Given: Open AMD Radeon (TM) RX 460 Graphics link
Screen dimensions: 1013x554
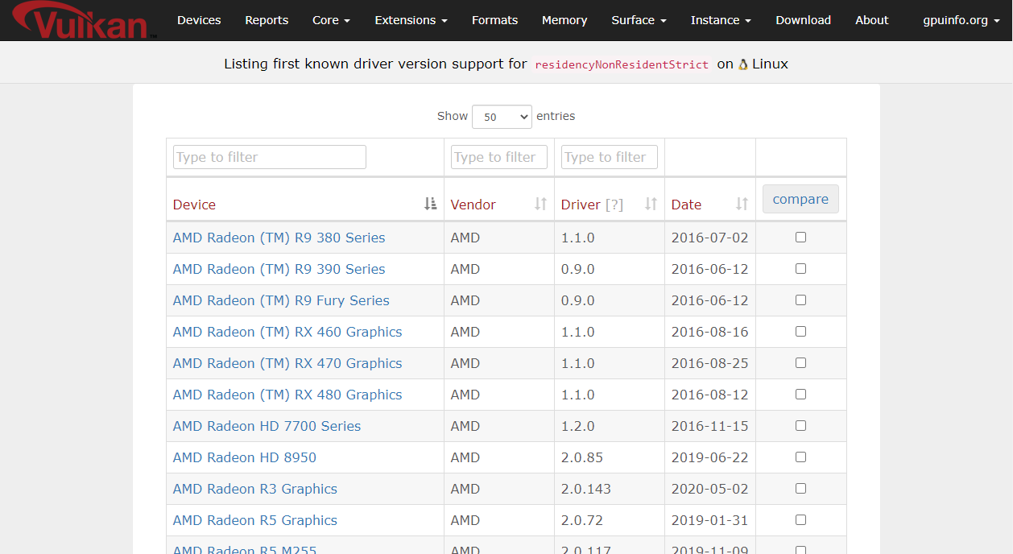Looking at the screenshot, I should 287,332.
